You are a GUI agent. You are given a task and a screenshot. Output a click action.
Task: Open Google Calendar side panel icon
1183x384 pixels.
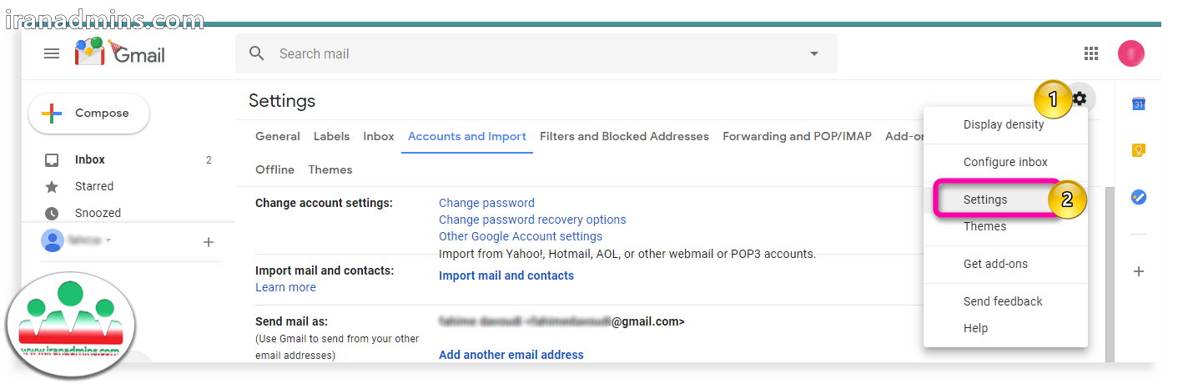pyautogui.click(x=1138, y=104)
